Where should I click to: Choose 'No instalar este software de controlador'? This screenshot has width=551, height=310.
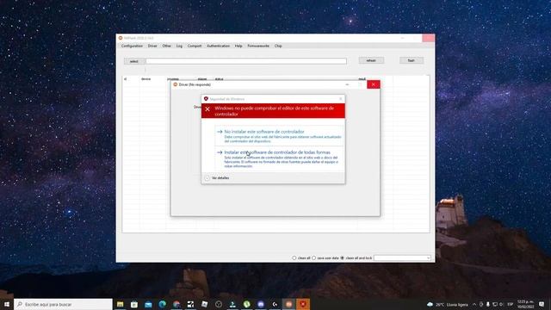click(279, 136)
